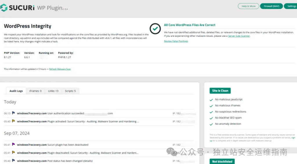The width and height of the screenshot is (297, 164).
Task: Click the Running on label
Action: tap(46, 53)
